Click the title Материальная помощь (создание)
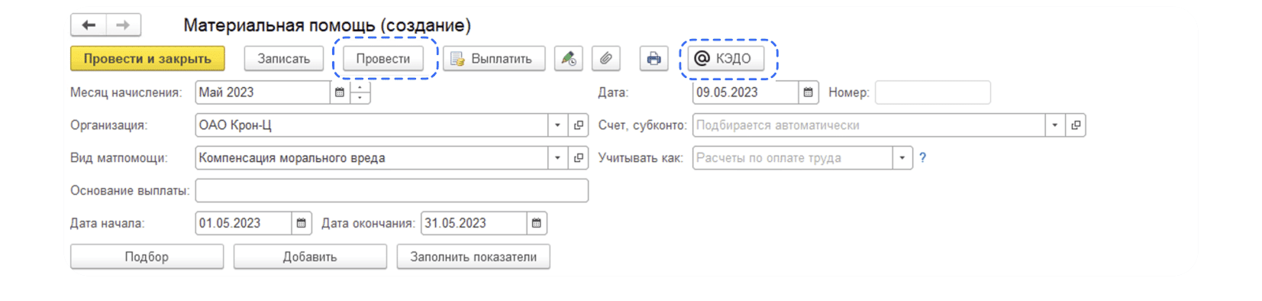This screenshot has width=1262, height=301. click(x=328, y=25)
